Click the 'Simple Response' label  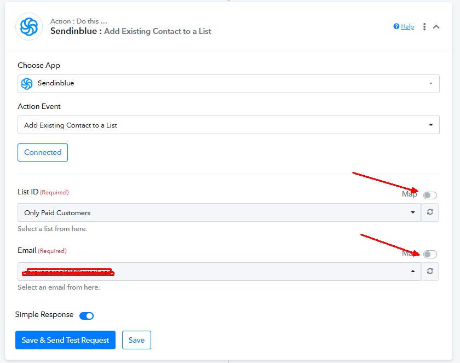click(44, 315)
